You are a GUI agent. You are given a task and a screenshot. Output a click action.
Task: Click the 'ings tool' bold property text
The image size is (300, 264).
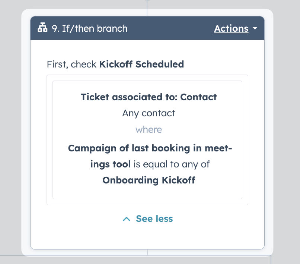click(111, 164)
